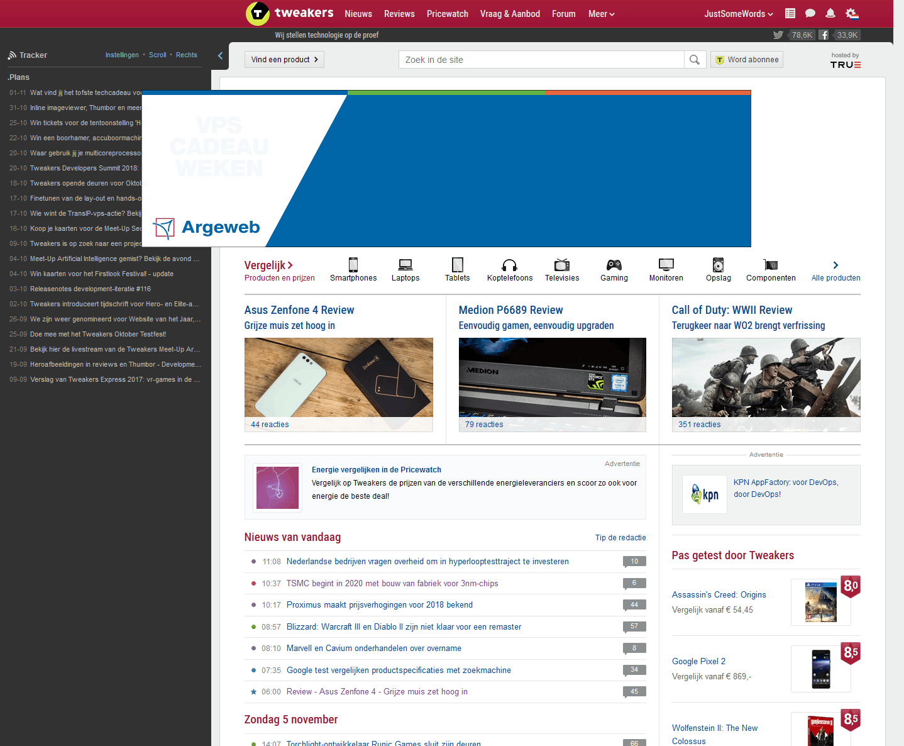Open private messages speech bubble icon
Screen dimensions: 904x746
click(x=810, y=13)
